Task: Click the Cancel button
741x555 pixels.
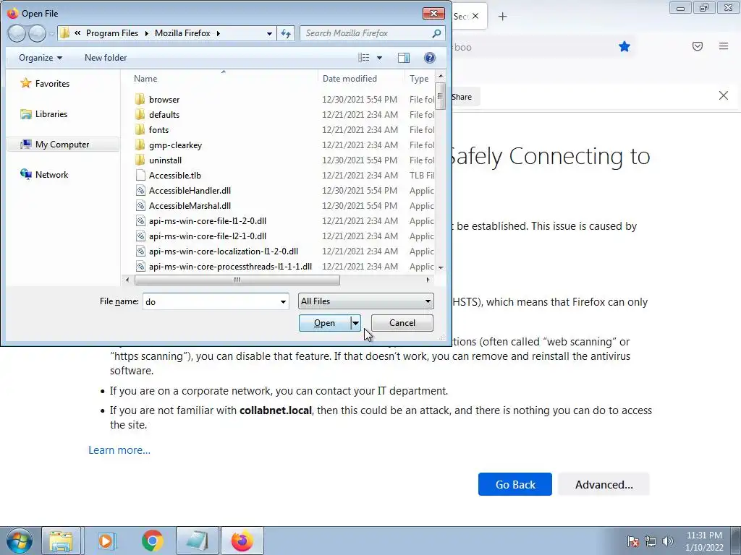Action: click(402, 323)
